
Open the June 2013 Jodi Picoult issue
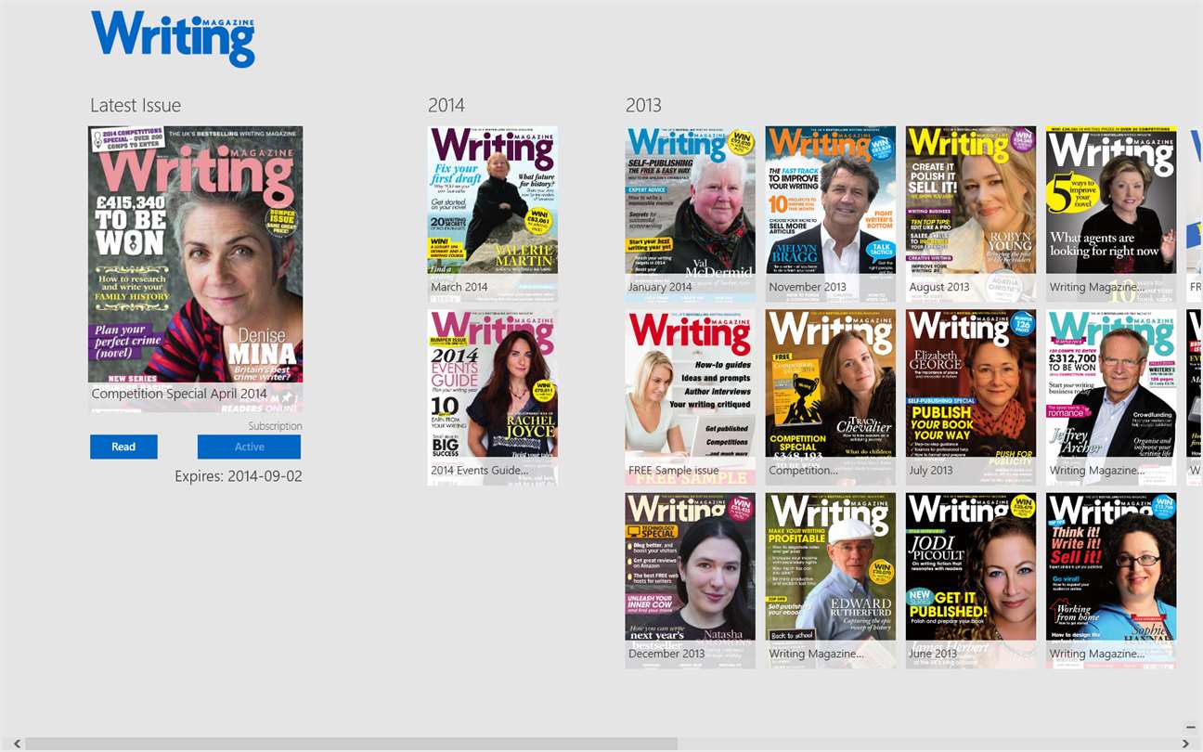click(x=971, y=580)
